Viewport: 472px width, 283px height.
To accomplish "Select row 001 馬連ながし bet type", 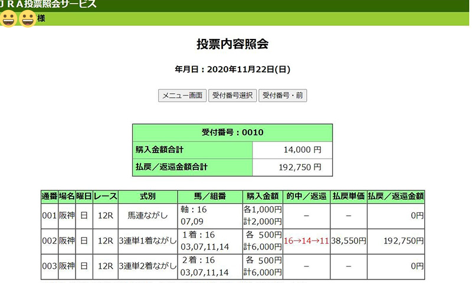I will coord(147,215).
